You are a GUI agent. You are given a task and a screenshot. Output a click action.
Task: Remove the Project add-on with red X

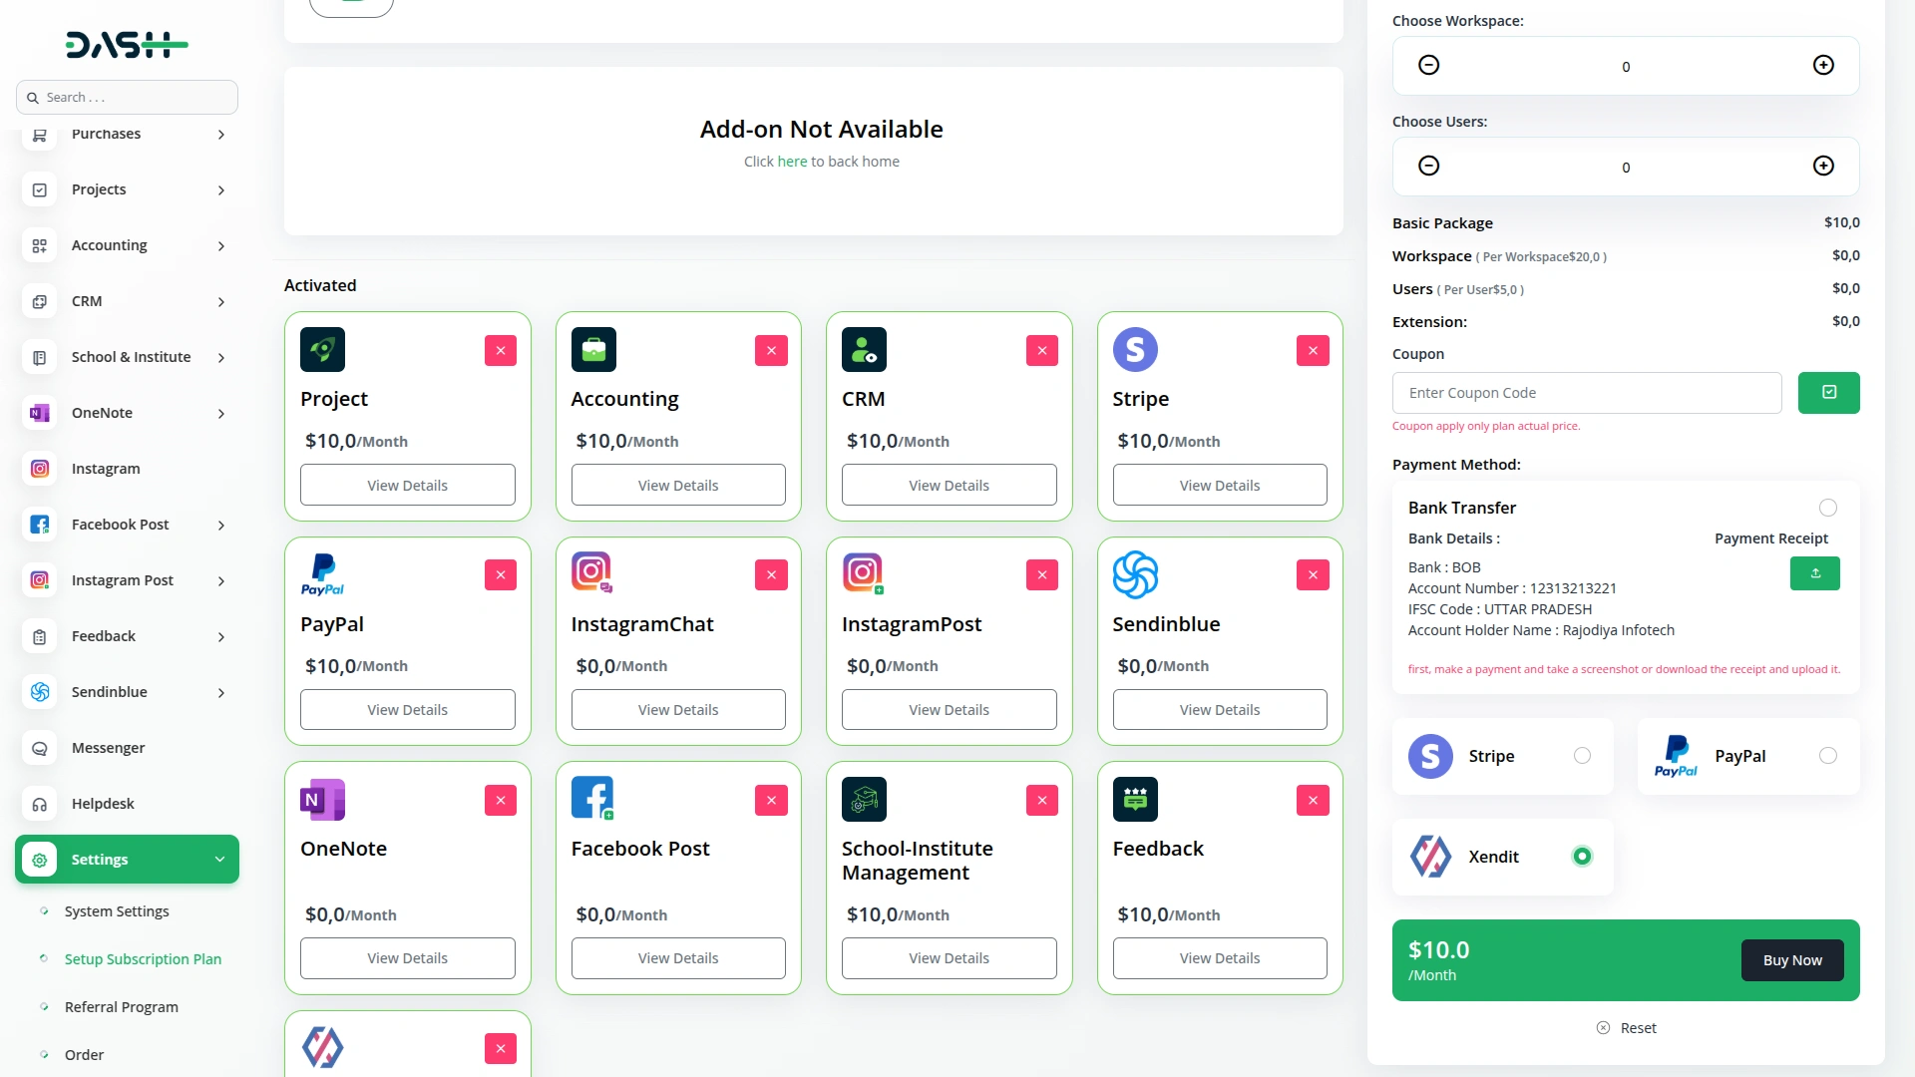coord(500,351)
